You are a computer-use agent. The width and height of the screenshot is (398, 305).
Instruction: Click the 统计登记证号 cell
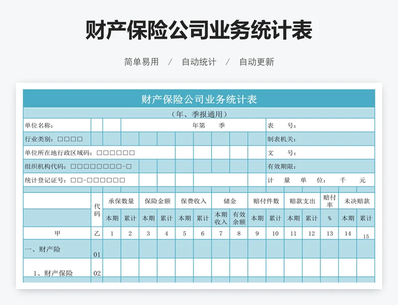coord(81,180)
